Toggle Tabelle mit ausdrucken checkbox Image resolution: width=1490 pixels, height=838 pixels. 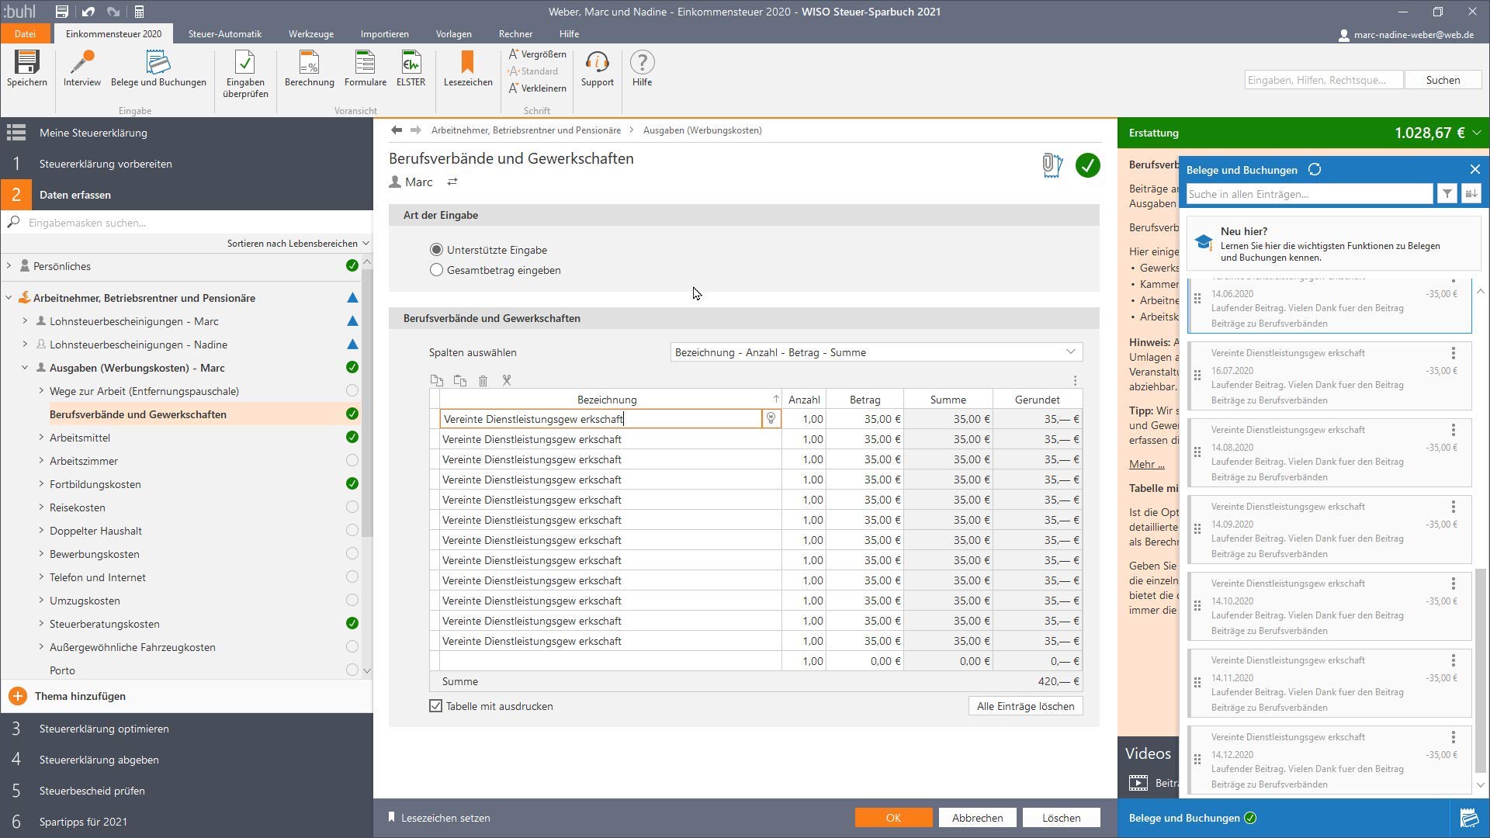point(436,706)
